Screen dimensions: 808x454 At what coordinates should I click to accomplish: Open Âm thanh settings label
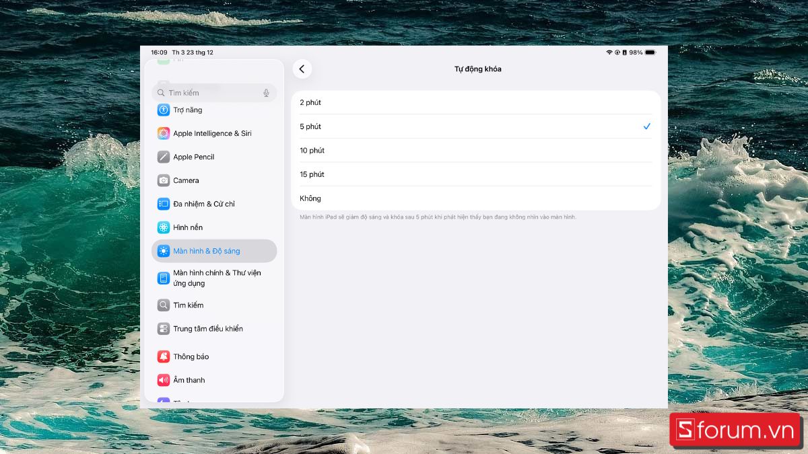click(189, 380)
